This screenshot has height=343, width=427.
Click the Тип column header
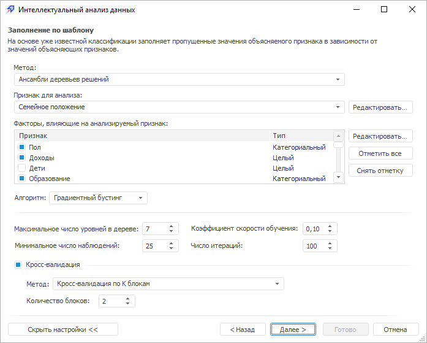[x=300, y=136]
